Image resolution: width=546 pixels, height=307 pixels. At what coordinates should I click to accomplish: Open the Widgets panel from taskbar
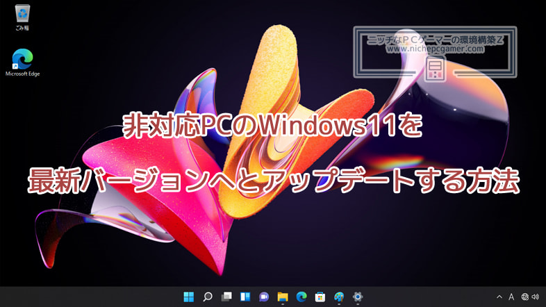click(x=245, y=297)
